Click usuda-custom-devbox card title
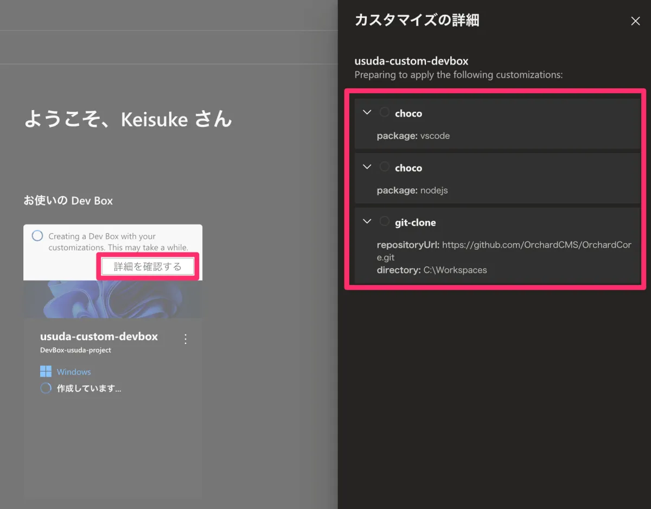The image size is (651, 509). [99, 336]
